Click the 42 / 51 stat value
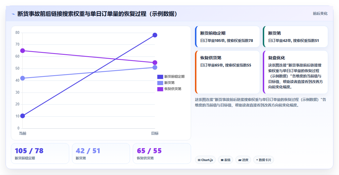339x175 pixels. pyautogui.click(x=88, y=151)
